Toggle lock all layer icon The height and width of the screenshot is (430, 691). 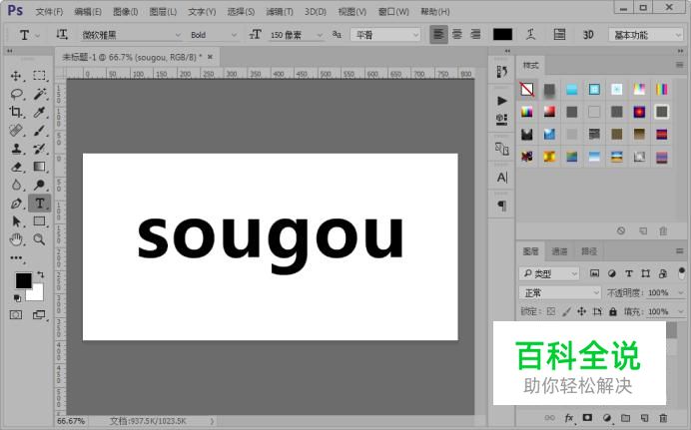tap(612, 311)
